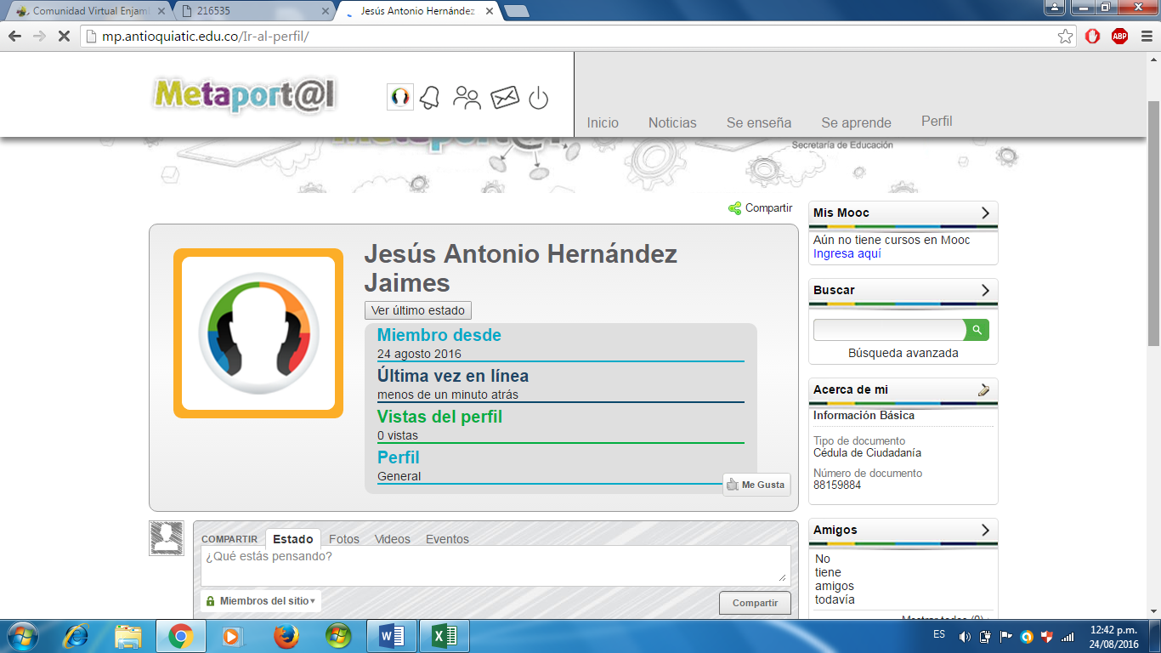Click the ¿Qué estás pensando? status field
Image resolution: width=1161 pixels, height=653 pixels.
tap(493, 565)
